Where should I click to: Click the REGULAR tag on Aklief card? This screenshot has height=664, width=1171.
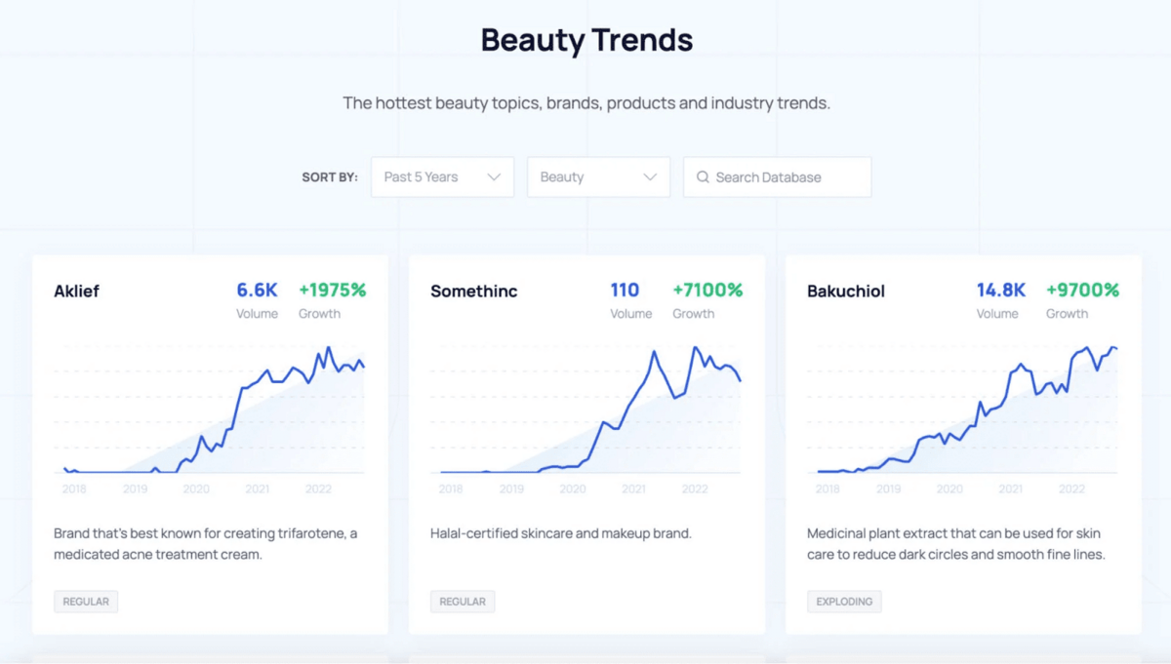point(86,602)
